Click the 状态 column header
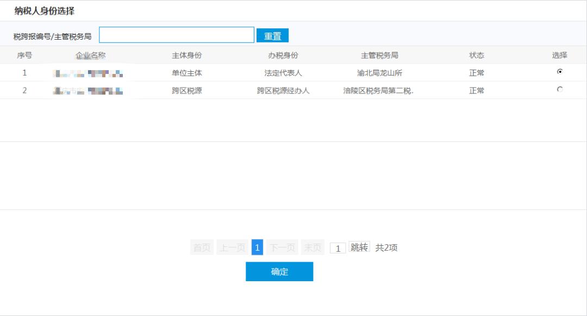Screen dimensions: 587x316 click(476, 55)
